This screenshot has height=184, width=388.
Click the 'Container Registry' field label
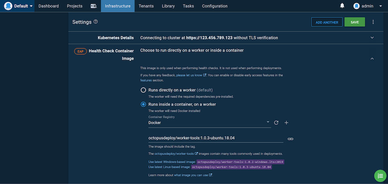[161, 117]
